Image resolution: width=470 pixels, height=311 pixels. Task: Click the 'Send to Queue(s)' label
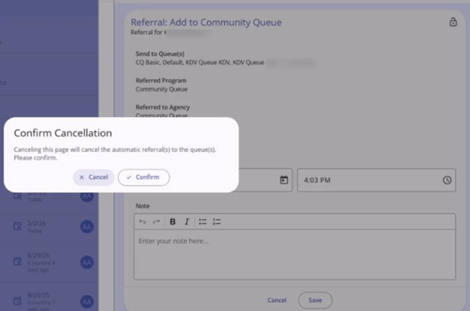click(x=160, y=54)
